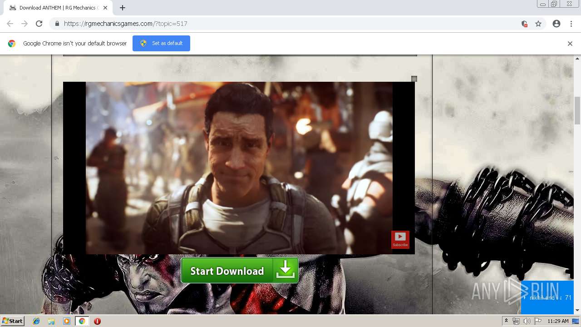Bookmark this page with star
This screenshot has height=327, width=581.
tap(538, 24)
